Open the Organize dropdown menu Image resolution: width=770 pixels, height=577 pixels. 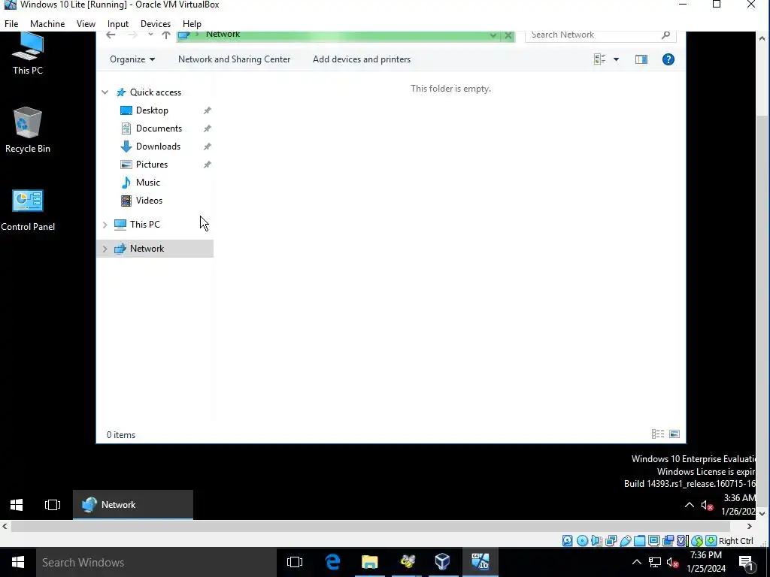click(132, 59)
